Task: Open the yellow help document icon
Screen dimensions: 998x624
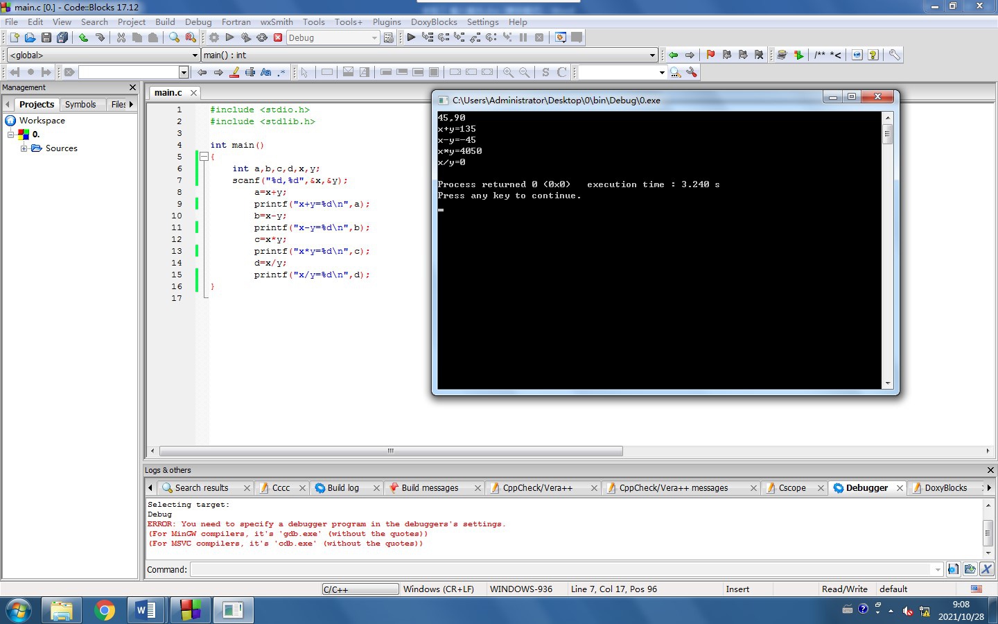Action: pos(873,55)
